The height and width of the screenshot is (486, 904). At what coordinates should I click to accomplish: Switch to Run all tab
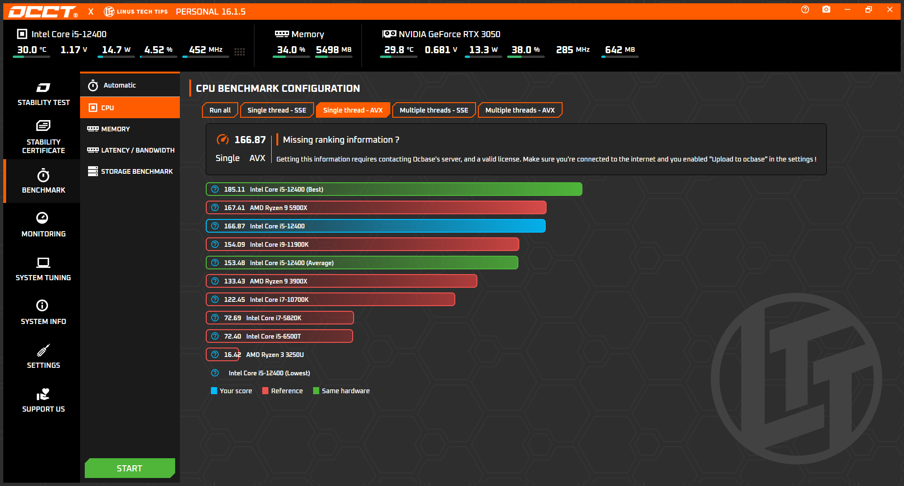[220, 110]
